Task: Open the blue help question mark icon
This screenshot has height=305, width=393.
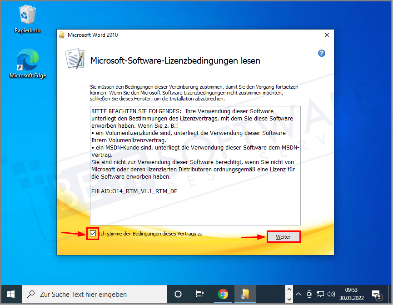Action: (321, 53)
